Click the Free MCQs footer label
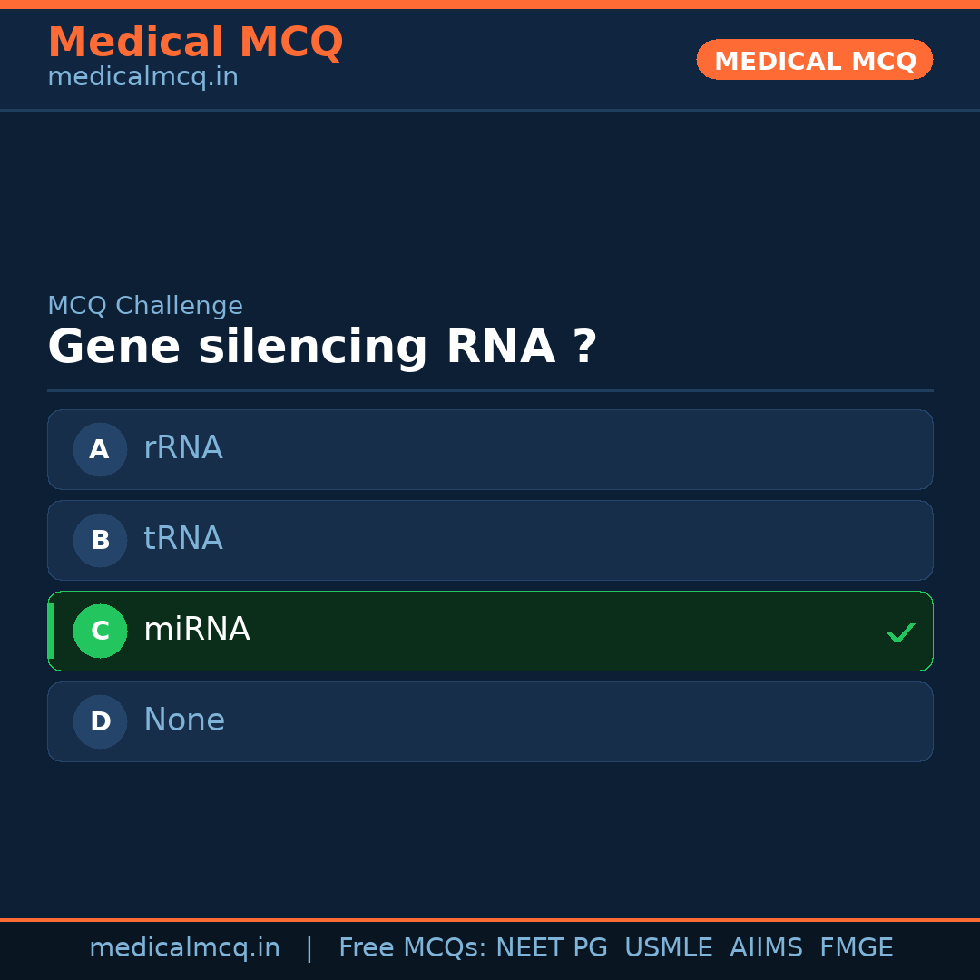Screen dimensions: 980x980 [x=412, y=948]
